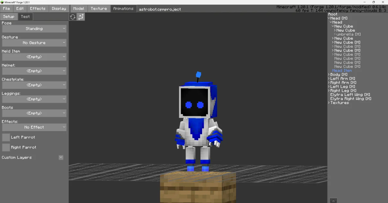Screen dimensions: 388x203
Task: Enable the Right Parrot checkbox
Action: [x=5, y=147]
